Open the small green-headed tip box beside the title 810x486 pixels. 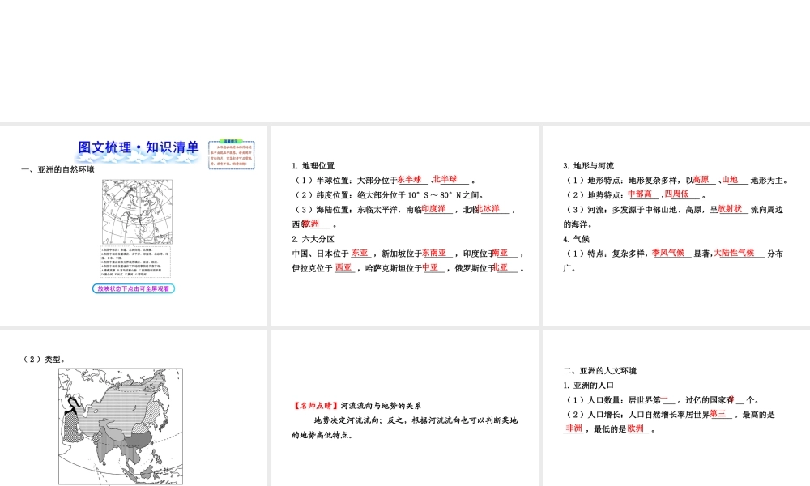[232, 154]
